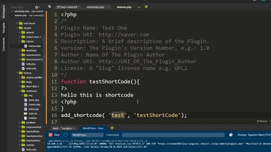Select the parallaxis folder

31,122
